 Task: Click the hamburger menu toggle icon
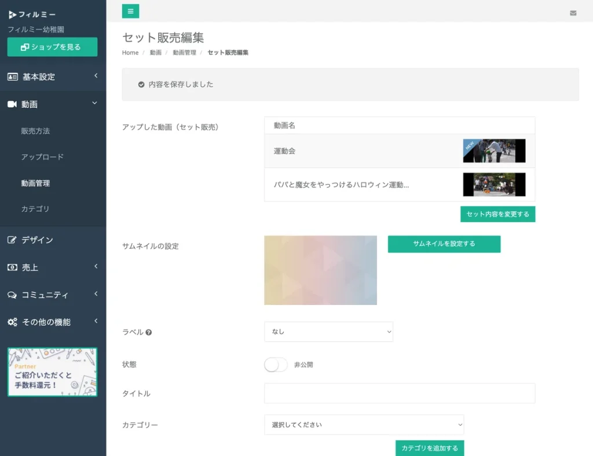(130, 11)
